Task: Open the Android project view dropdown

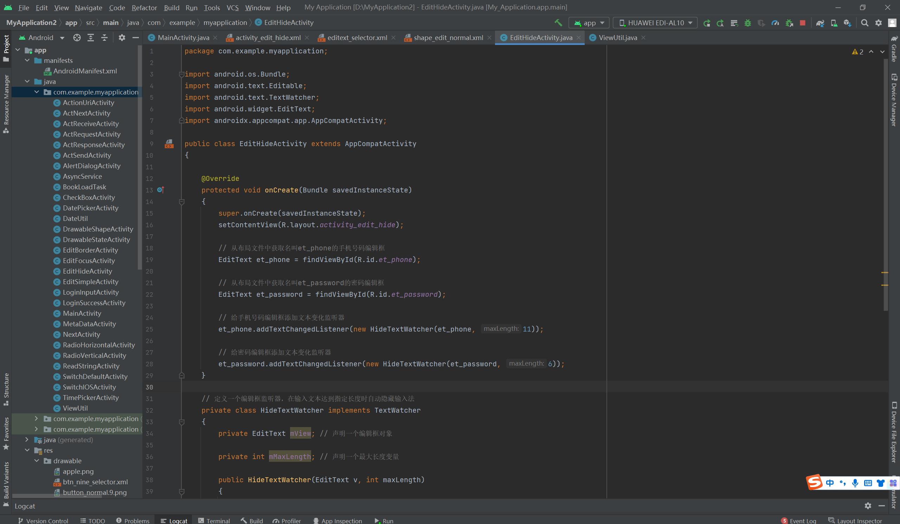Action: (x=42, y=38)
